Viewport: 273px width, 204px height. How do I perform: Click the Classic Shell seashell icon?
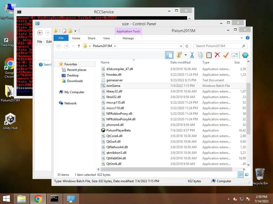coord(245,55)
